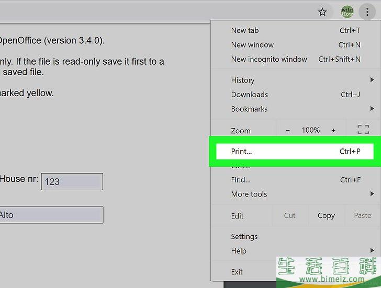Screen dimensions: 381x288
Task: Choose New window menu entry
Action: [293, 45]
